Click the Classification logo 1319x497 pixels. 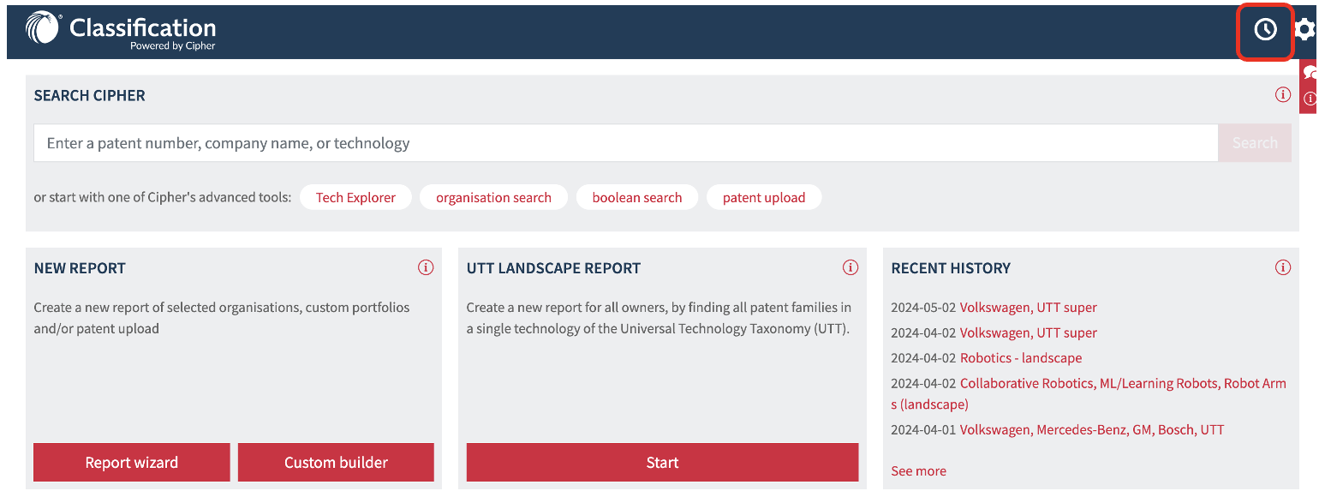121,31
